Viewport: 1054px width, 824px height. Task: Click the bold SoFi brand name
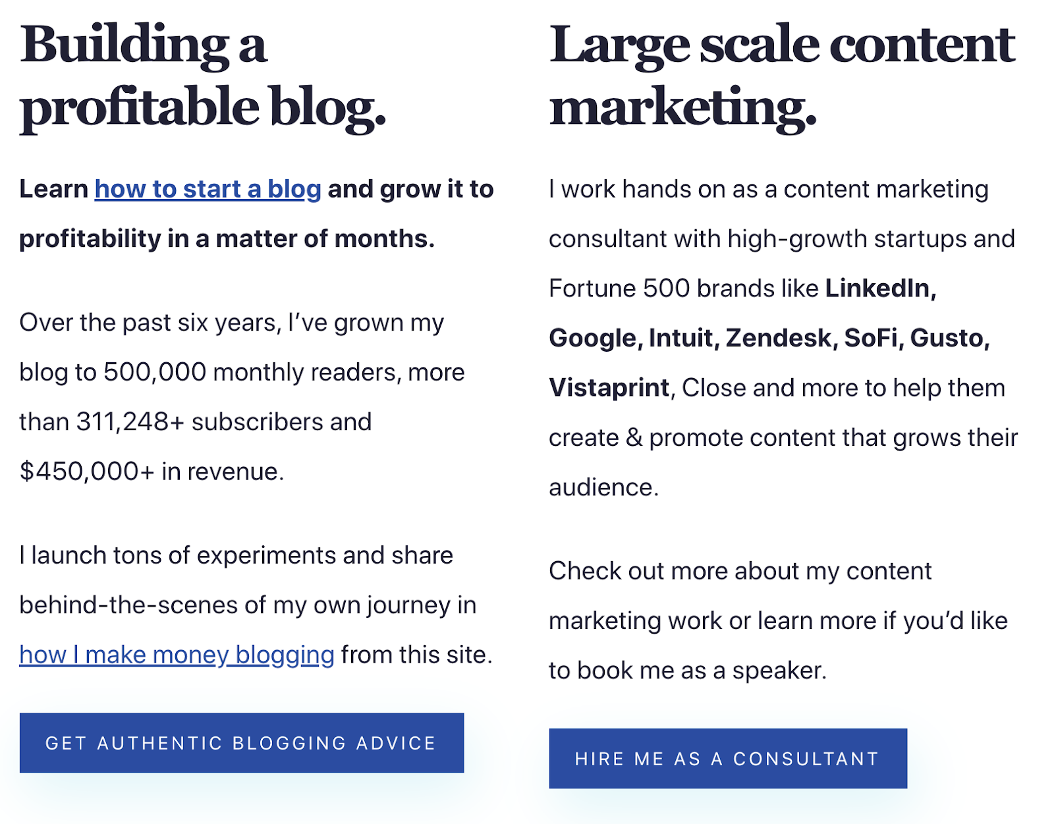872,339
